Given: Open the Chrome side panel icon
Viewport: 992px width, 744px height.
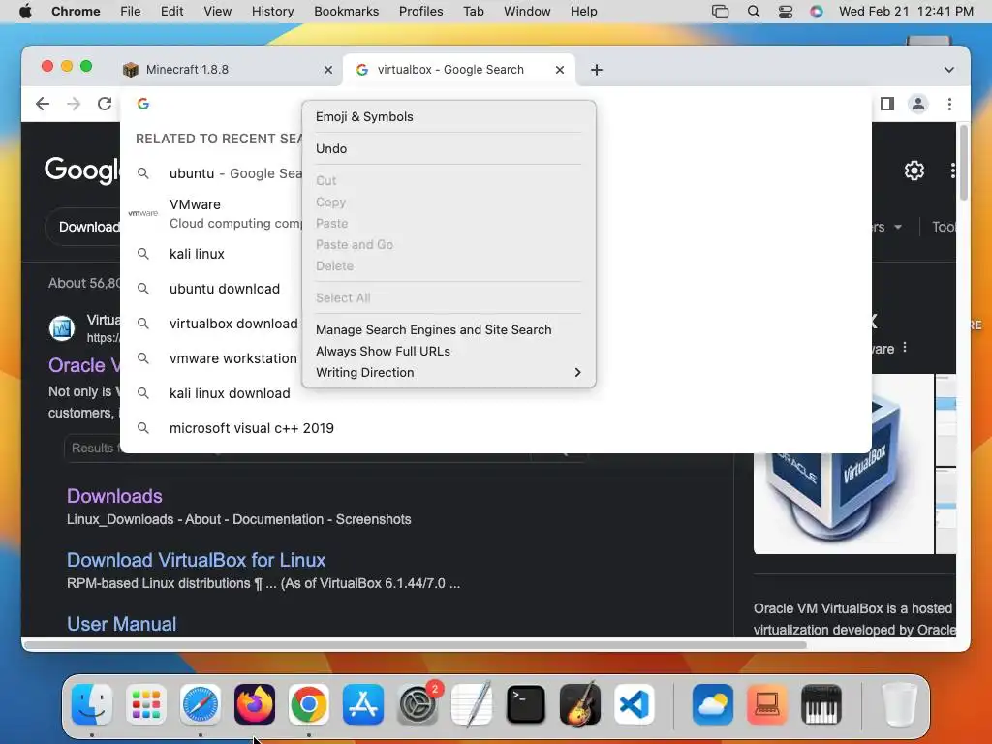Looking at the screenshot, I should pos(887,104).
